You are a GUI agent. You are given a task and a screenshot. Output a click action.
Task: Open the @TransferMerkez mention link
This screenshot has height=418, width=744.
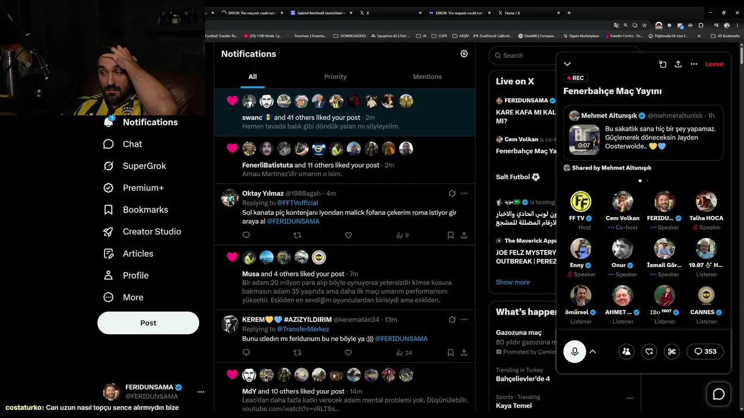pyautogui.click(x=303, y=329)
